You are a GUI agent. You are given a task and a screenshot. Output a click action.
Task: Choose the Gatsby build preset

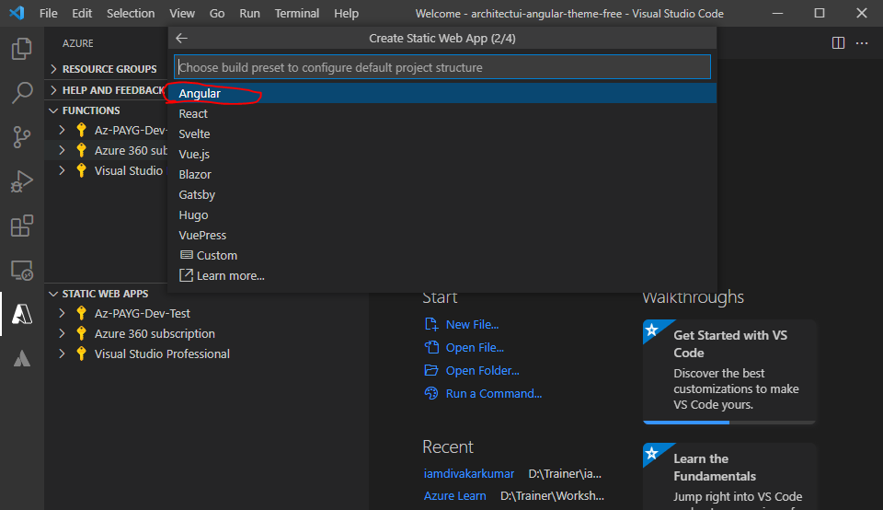[442, 194]
